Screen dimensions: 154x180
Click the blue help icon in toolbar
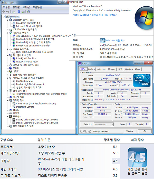(19, 12)
